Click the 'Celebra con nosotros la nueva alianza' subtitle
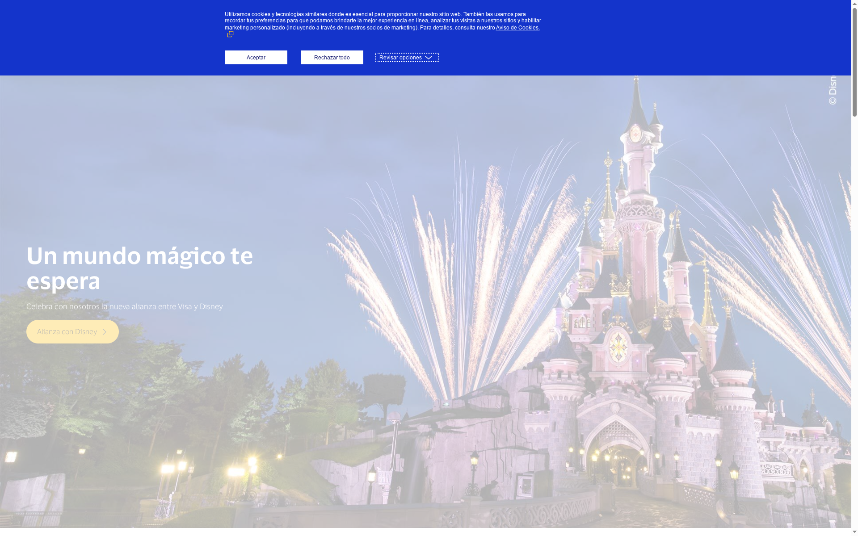This screenshot has height=536, width=858. [124, 306]
